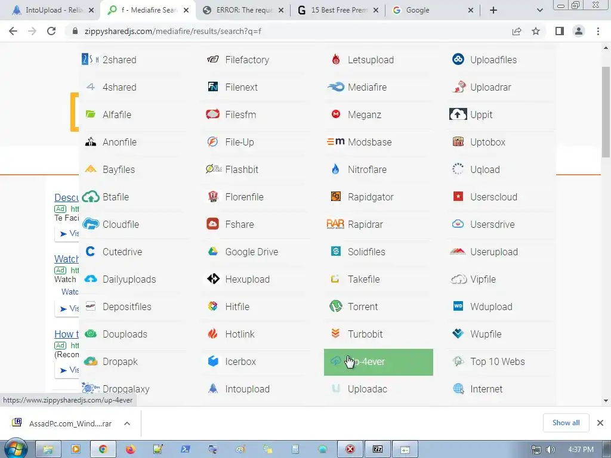Image resolution: width=611 pixels, height=458 pixels.
Task: Open the Chrome profile avatar icon
Action: coord(579,31)
